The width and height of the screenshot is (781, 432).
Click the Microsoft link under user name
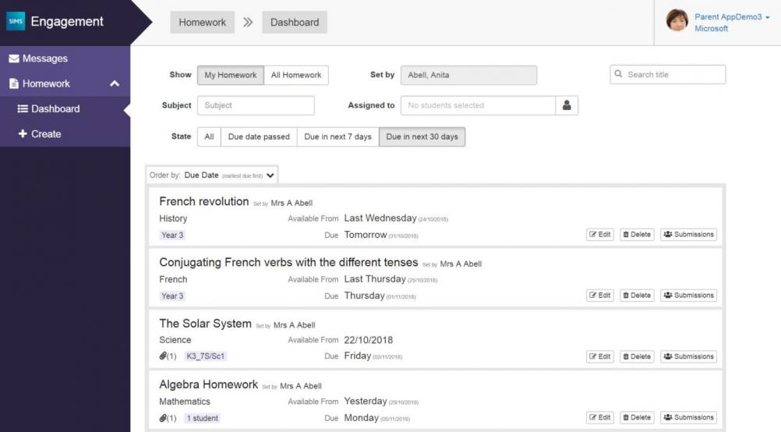[712, 29]
